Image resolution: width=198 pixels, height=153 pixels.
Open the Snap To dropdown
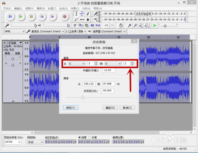[x=35, y=142]
